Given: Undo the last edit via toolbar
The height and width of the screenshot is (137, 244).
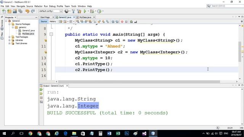Looking at the screenshot, I should pyautogui.click(x=27, y=11).
